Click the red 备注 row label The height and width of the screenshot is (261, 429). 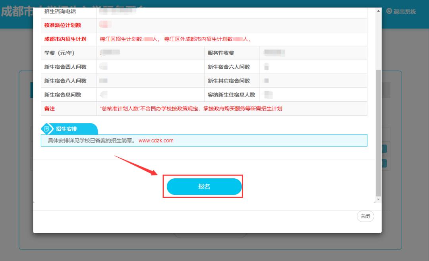tap(50, 109)
